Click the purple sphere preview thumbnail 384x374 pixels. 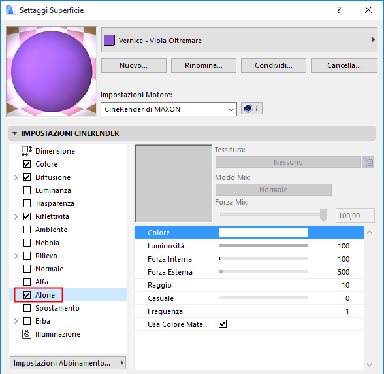[52, 71]
